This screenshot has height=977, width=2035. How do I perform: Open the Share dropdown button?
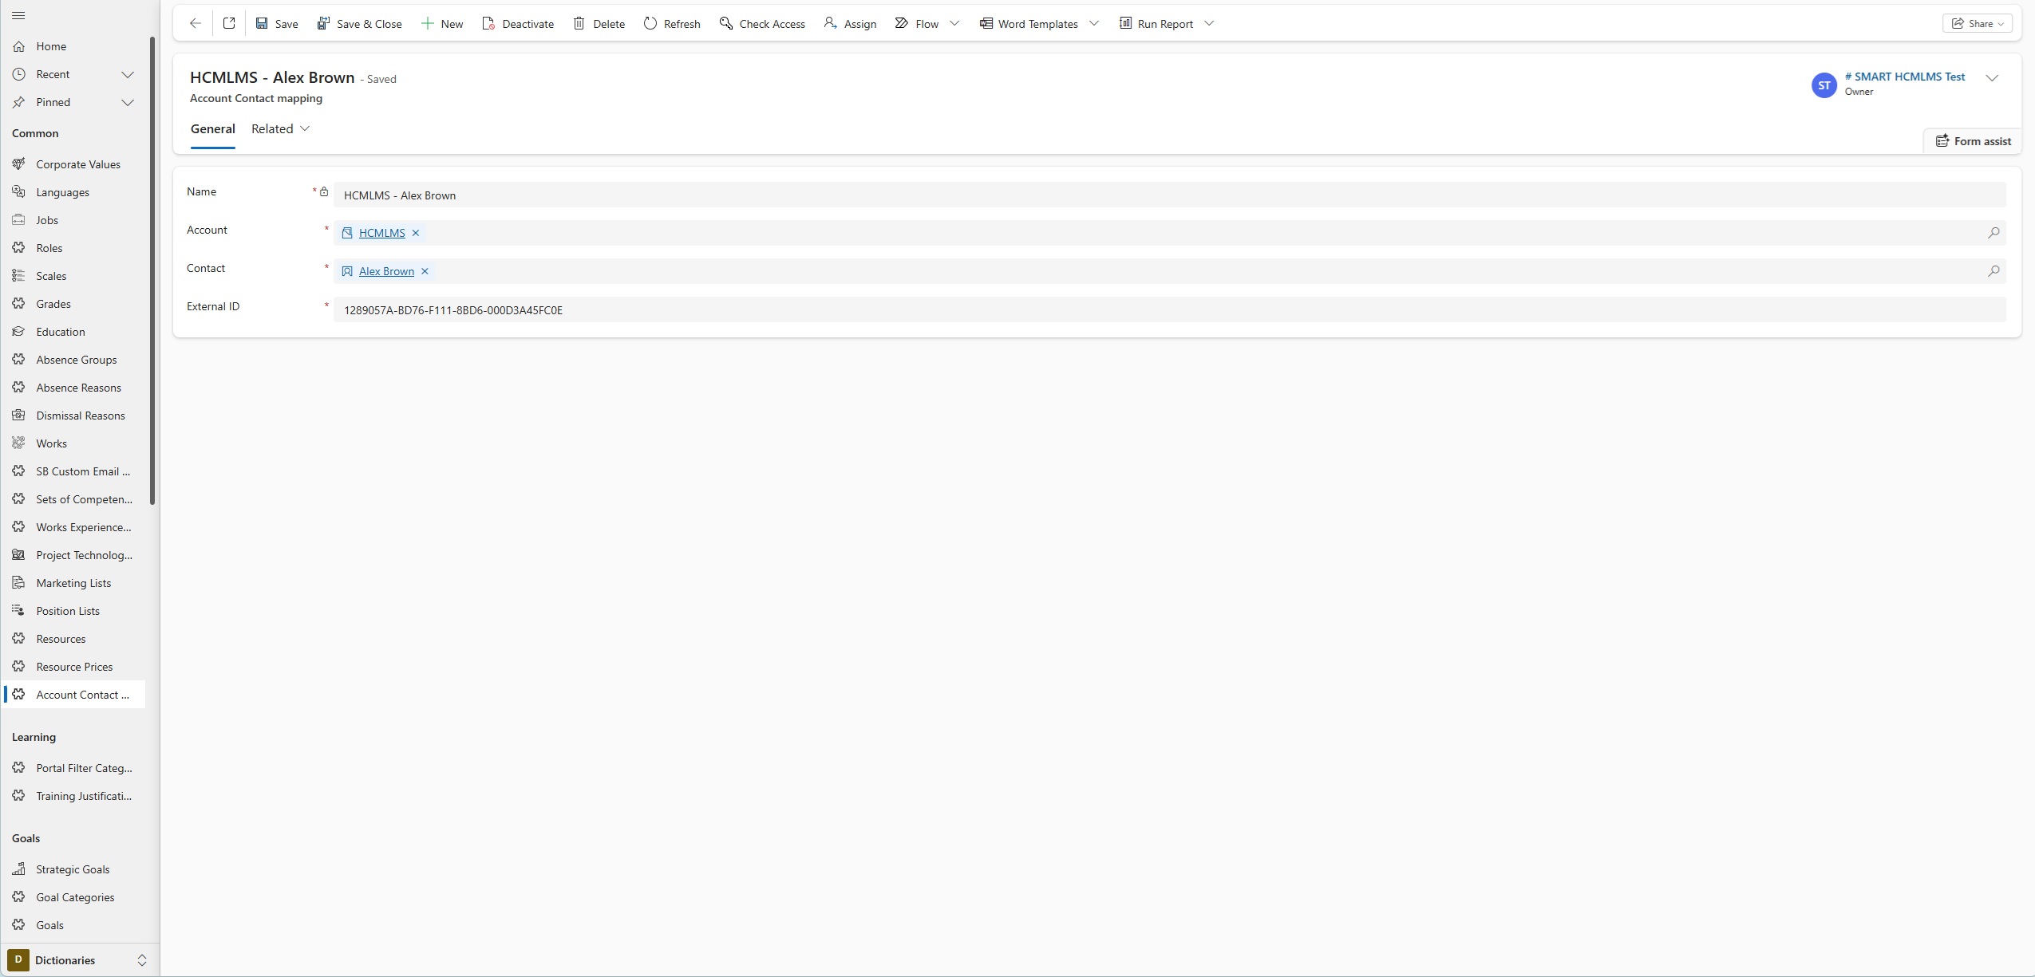[1977, 24]
